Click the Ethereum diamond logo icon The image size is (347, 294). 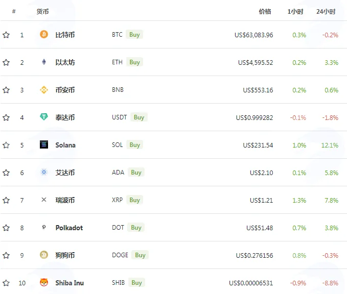pos(44,62)
